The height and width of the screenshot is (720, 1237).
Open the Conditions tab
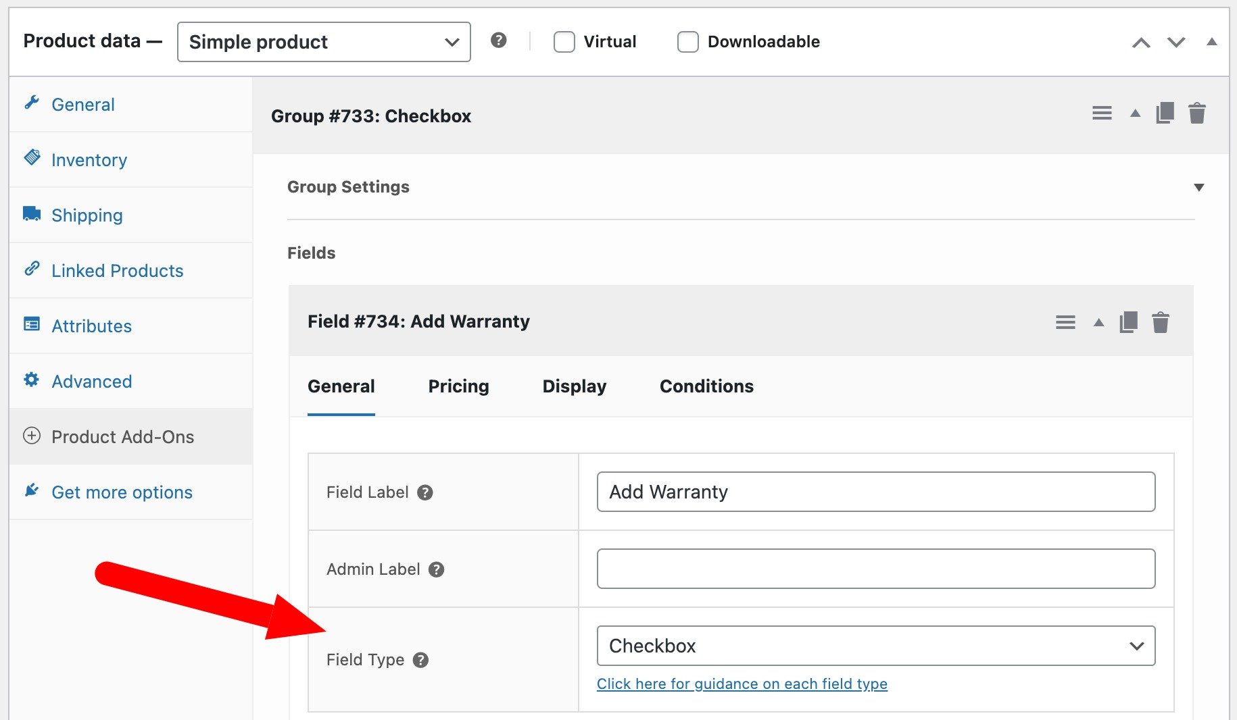tap(706, 386)
